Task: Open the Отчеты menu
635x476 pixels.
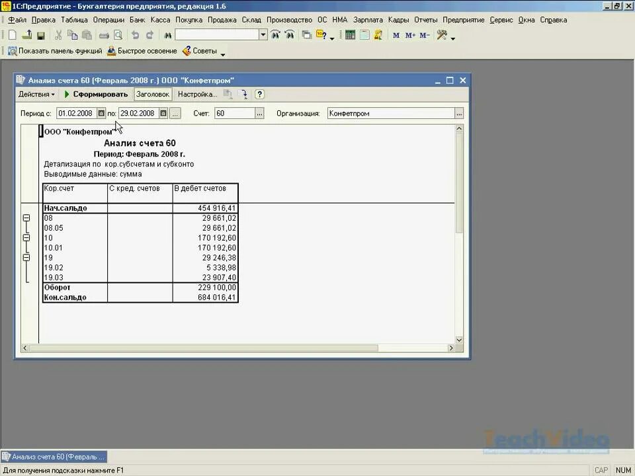Action: point(425,20)
